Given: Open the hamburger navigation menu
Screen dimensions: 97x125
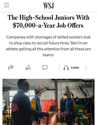Looking at the screenshot, I should 6,5.
